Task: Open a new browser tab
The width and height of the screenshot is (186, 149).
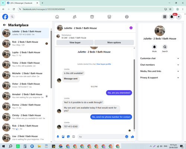Action: tap(42, 3)
